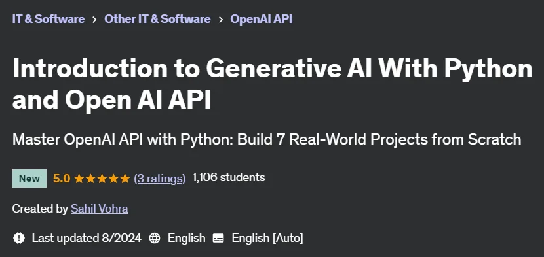Open the (3 ratings) link
The width and height of the screenshot is (544, 257).
coord(159,179)
